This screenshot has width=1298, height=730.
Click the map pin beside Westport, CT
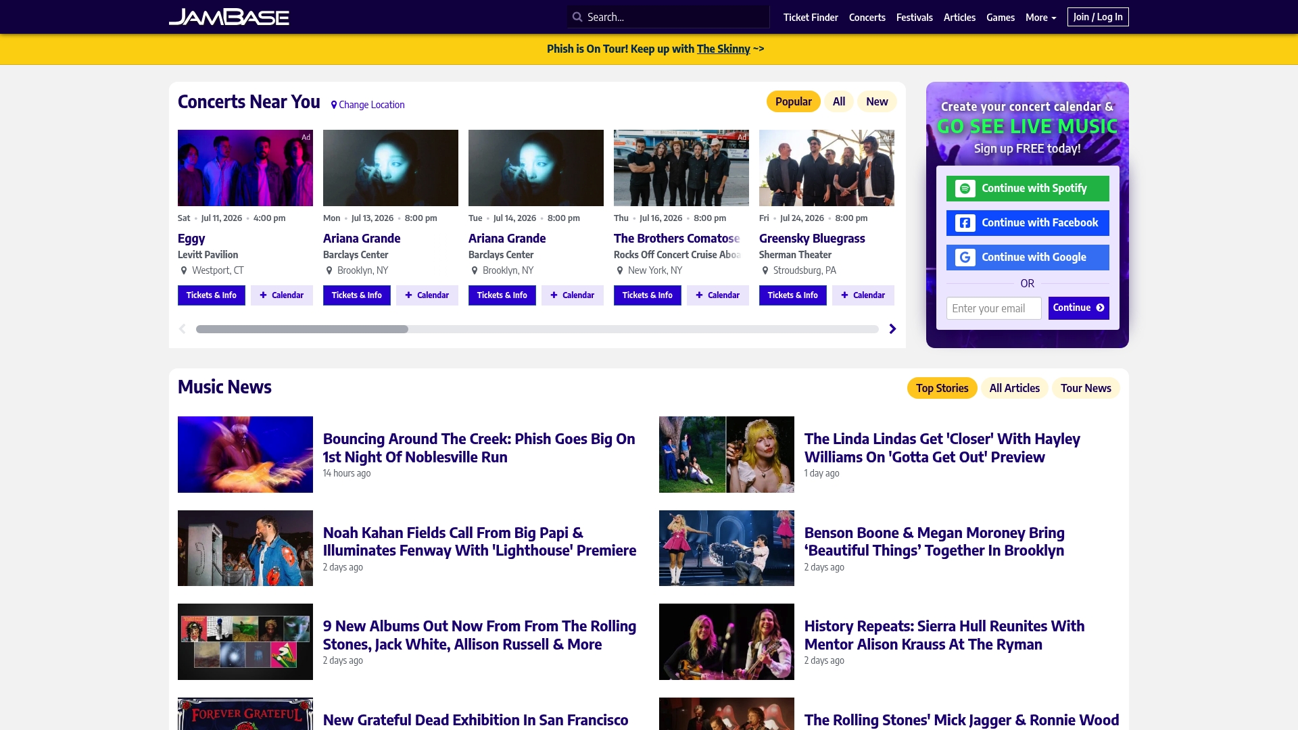(183, 270)
